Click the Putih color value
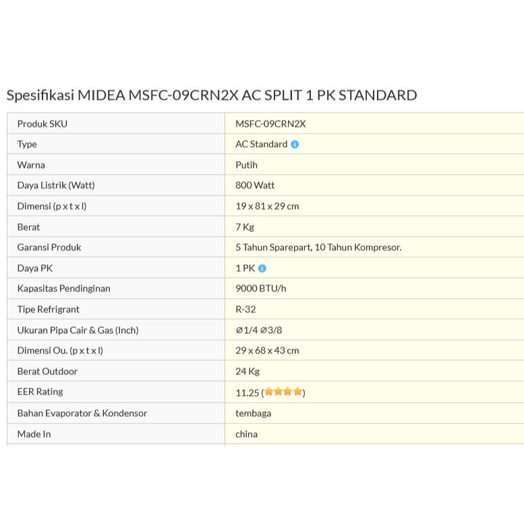524x524 pixels. point(246,165)
